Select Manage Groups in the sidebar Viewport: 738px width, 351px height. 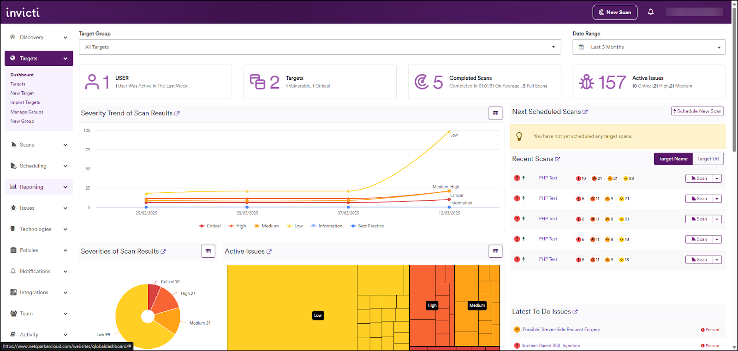coord(27,112)
